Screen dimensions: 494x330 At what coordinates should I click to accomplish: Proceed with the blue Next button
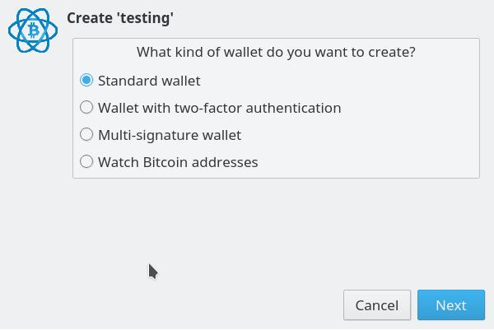point(451,305)
